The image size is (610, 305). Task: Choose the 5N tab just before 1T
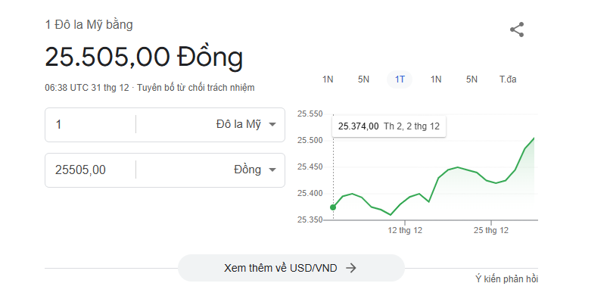pos(363,79)
